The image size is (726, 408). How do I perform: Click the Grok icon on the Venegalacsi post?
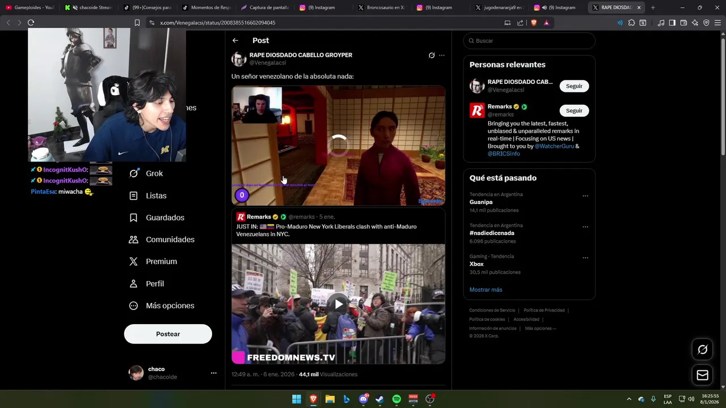(x=432, y=56)
